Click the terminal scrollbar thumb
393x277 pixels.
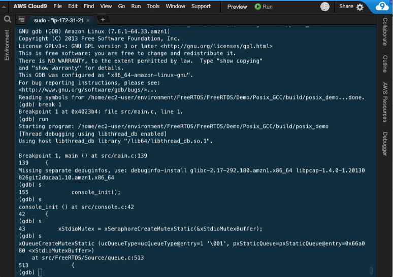(371, 270)
